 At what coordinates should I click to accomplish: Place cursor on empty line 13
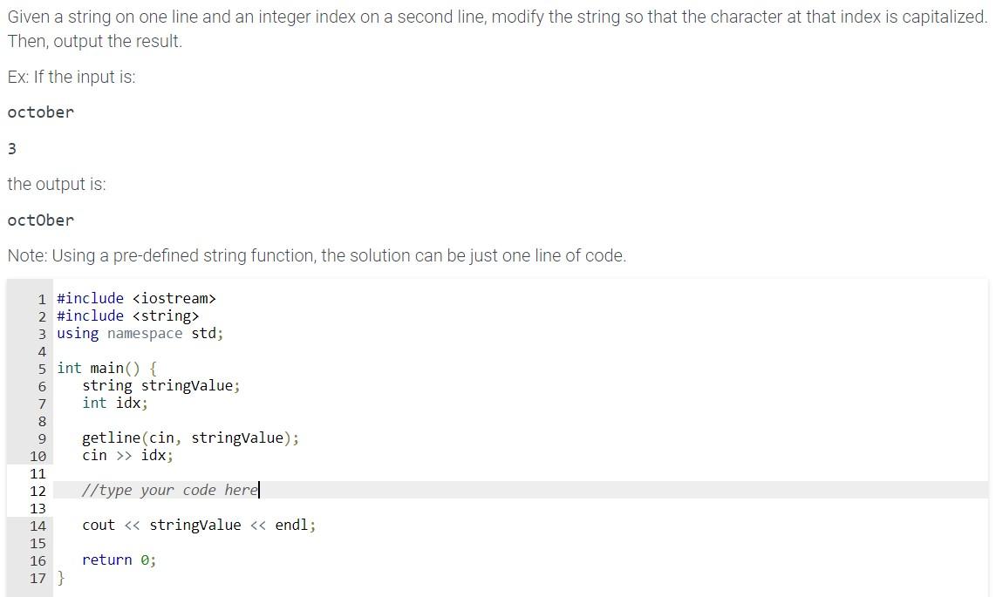point(521,508)
